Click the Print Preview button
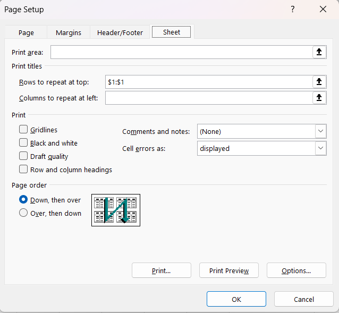This screenshot has width=339, height=313. (228, 270)
